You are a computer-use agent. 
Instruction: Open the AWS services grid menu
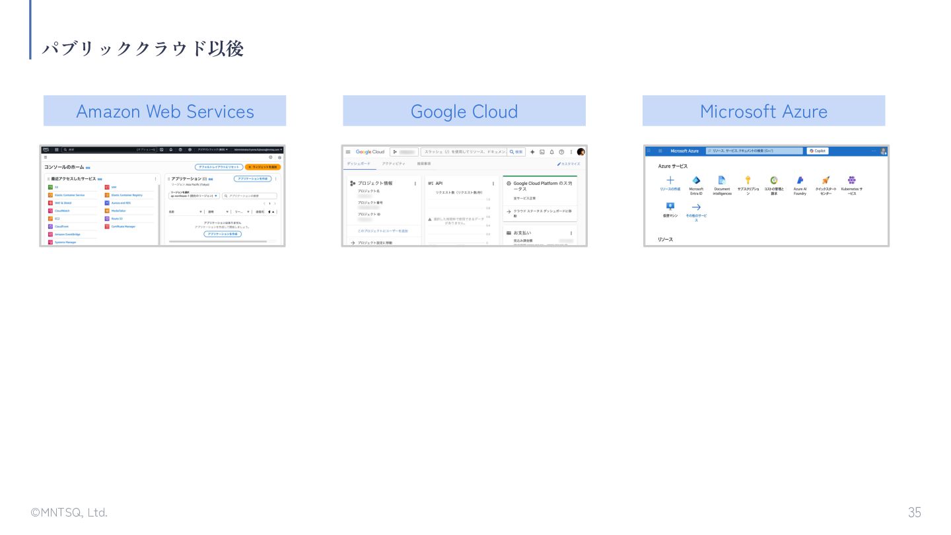click(56, 150)
